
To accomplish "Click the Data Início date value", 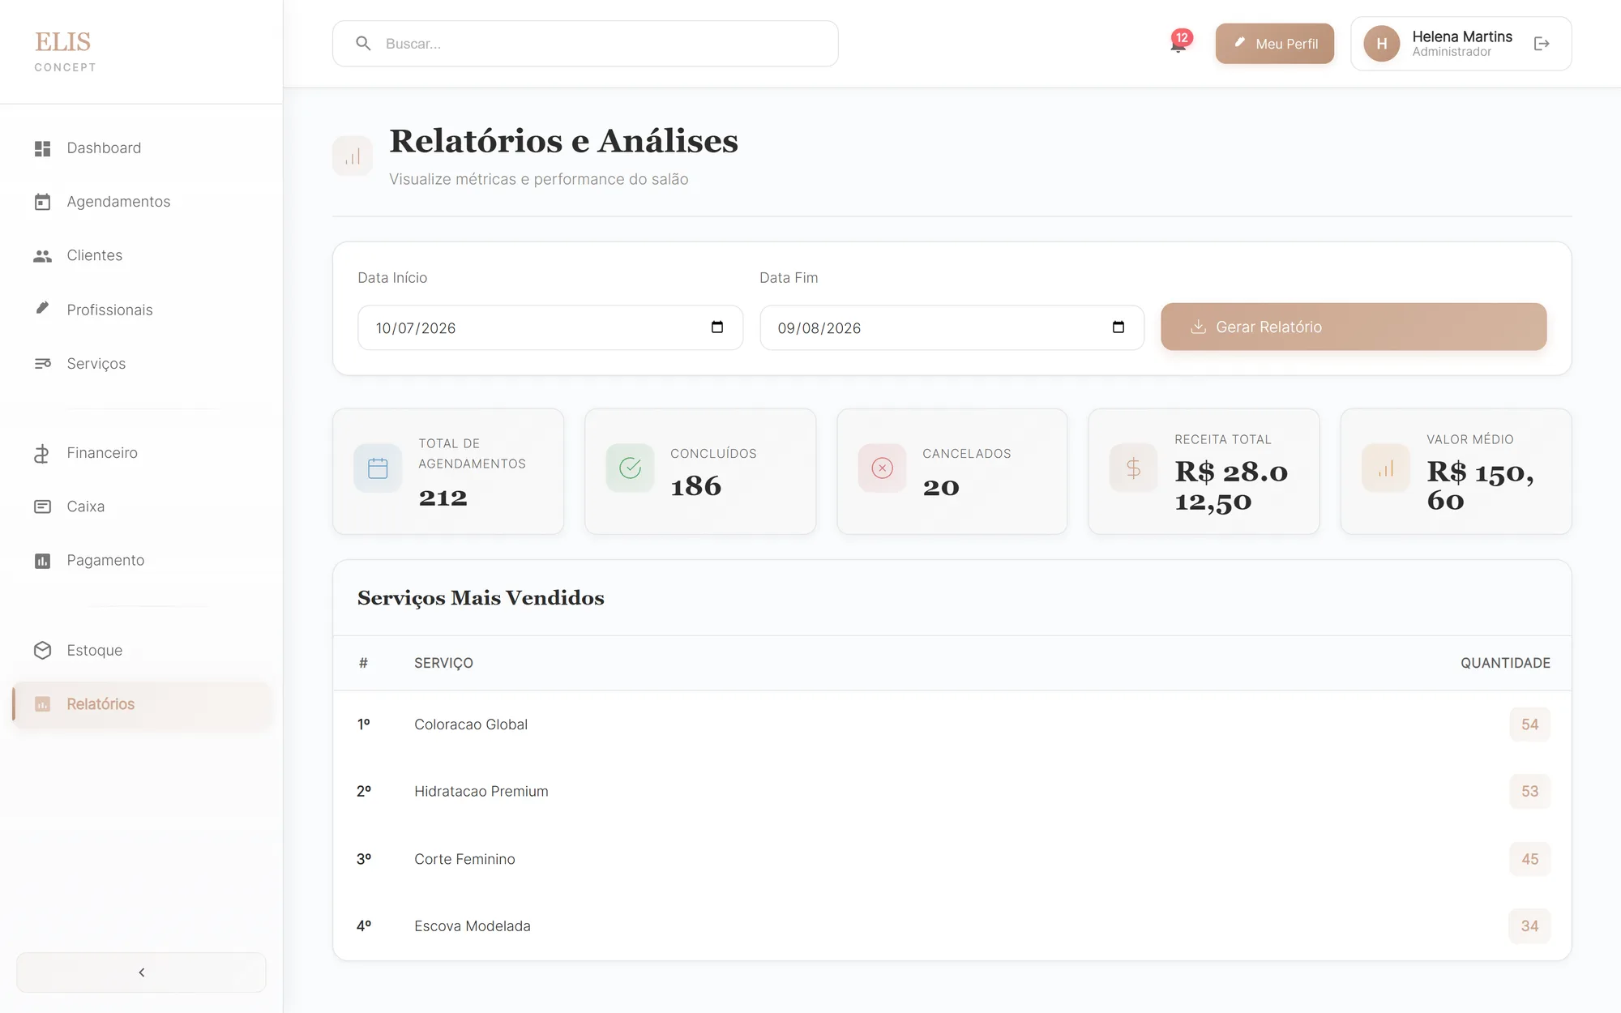I will (x=416, y=328).
